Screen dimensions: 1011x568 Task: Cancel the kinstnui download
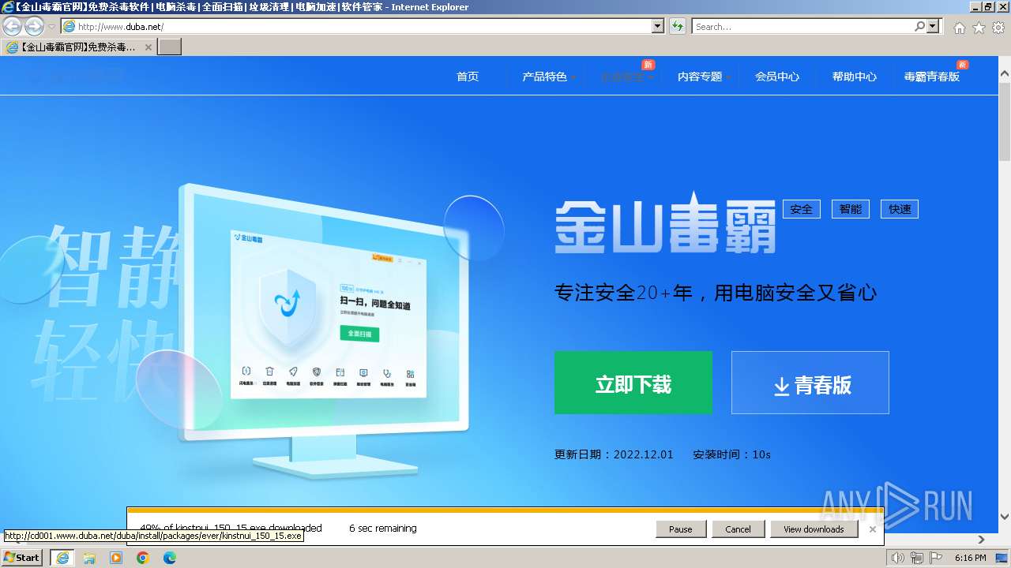(738, 529)
